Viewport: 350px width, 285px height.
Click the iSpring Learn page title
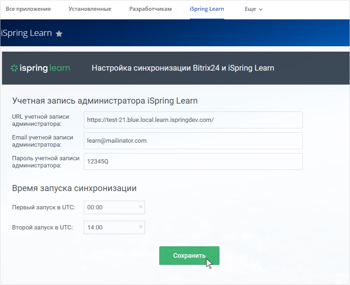(x=26, y=33)
